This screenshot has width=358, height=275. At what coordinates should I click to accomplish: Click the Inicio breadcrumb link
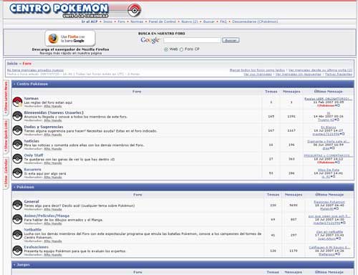[x=12, y=64]
